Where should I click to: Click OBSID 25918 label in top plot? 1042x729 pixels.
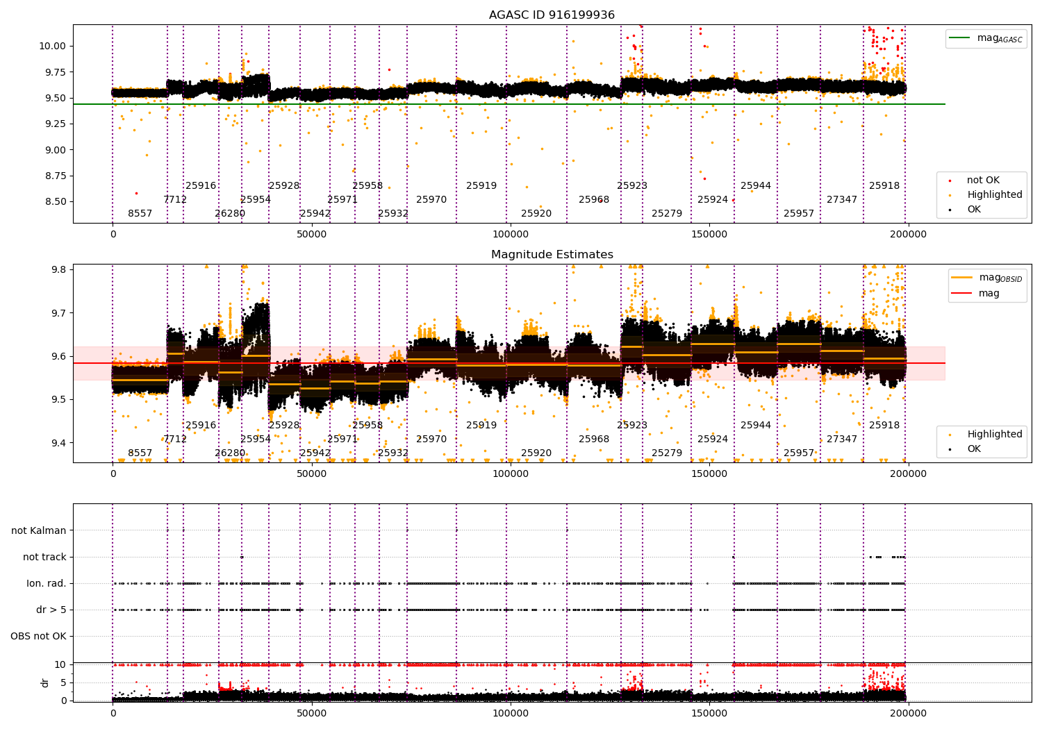pos(884,186)
